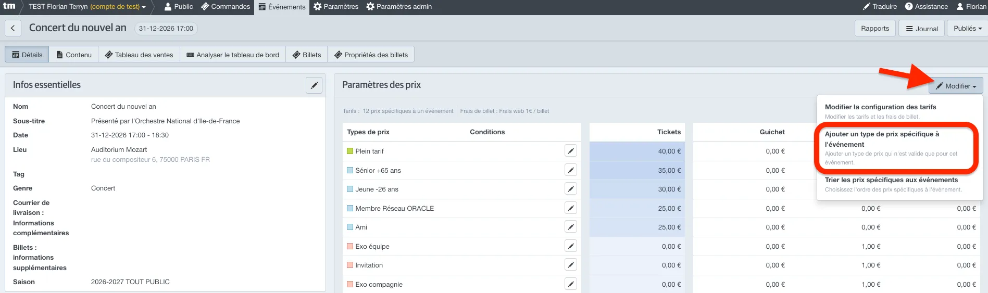This screenshot has height=293, width=988.
Task: Open the Modifier dropdown in Paramètres des prix
Action: click(956, 86)
